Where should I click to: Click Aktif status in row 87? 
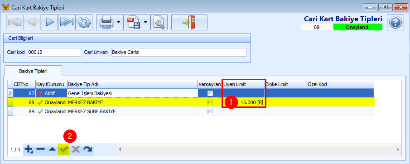click(51, 93)
